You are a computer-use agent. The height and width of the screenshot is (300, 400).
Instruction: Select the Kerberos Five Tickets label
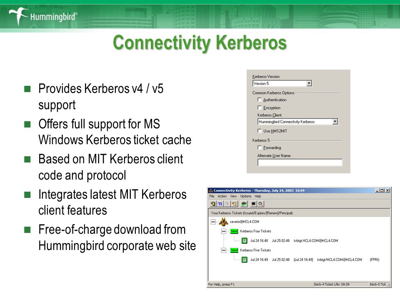coord(255,250)
